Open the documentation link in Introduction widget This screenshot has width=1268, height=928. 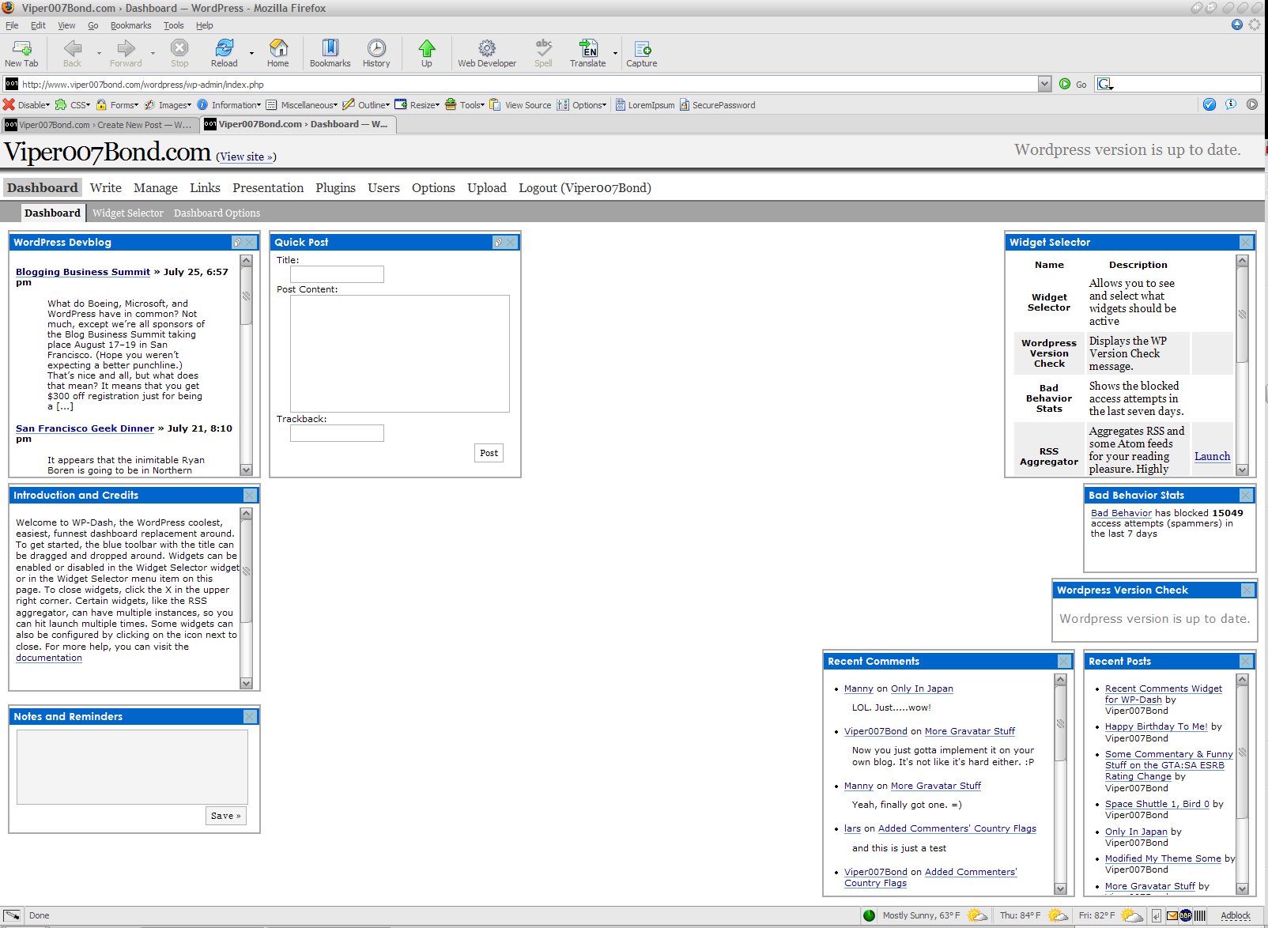tap(49, 658)
